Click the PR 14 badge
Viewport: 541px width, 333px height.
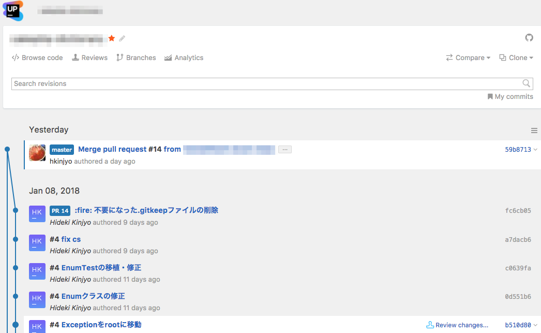(x=60, y=211)
